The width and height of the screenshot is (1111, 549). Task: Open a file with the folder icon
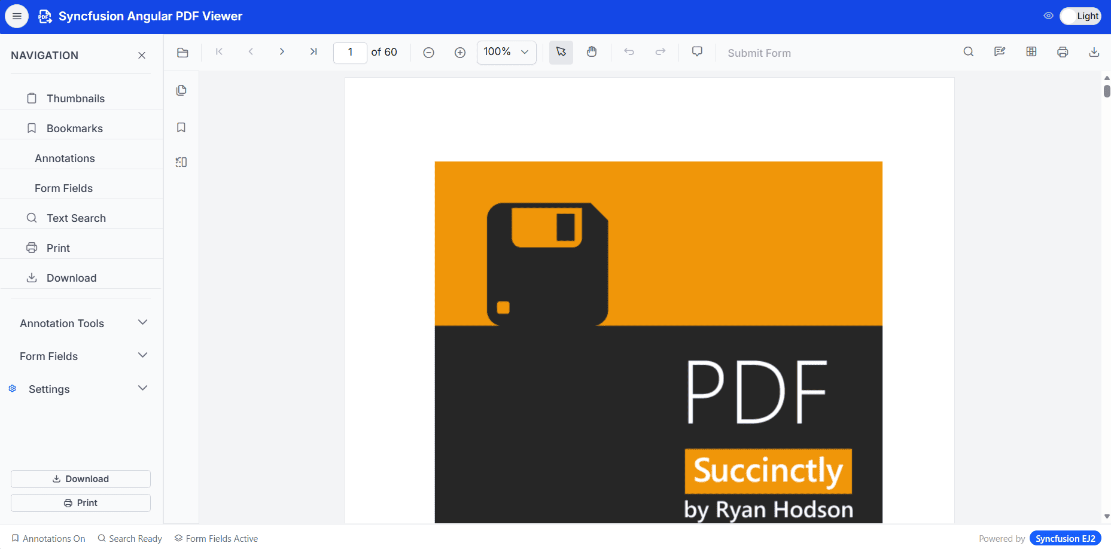(182, 53)
